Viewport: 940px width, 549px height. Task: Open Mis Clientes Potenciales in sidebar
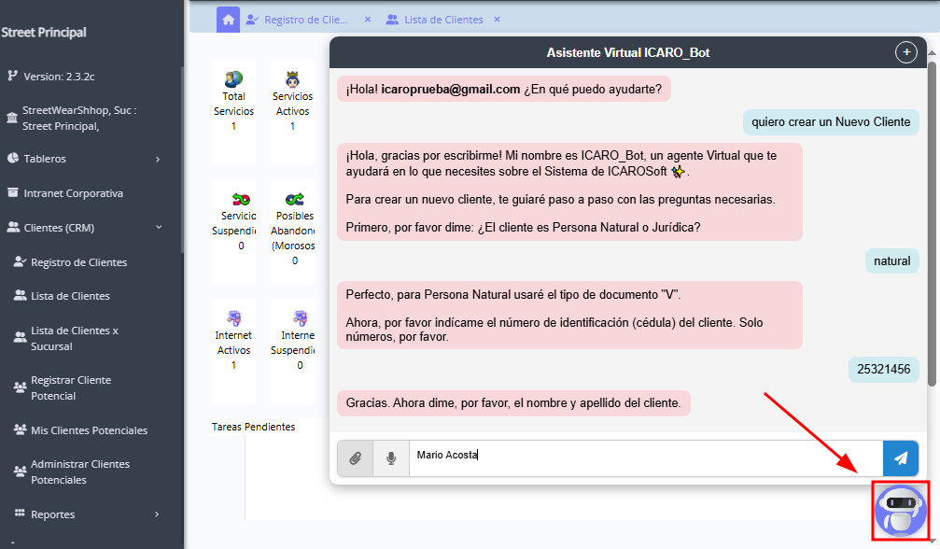(89, 430)
